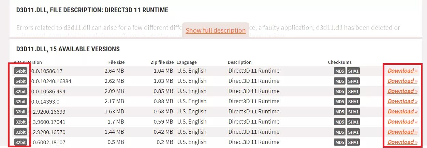Click the 64bit badge in the 2.64 MB row
The image size is (427, 148).
(20, 71)
